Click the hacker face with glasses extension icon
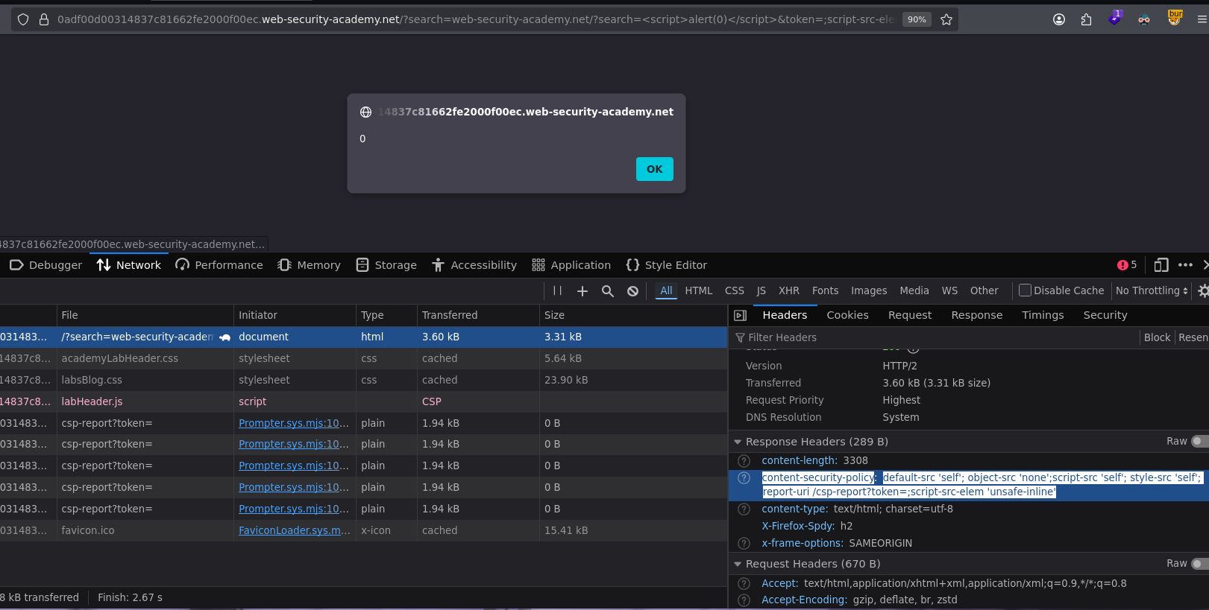Image resolution: width=1209 pixels, height=610 pixels. pos(1144,19)
